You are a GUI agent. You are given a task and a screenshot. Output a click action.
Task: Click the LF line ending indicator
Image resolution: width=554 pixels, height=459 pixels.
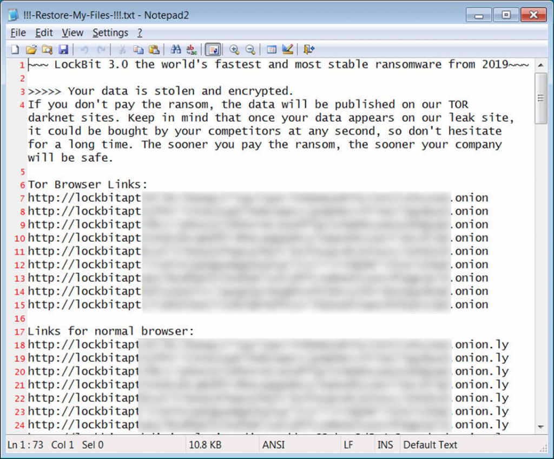coord(348,445)
